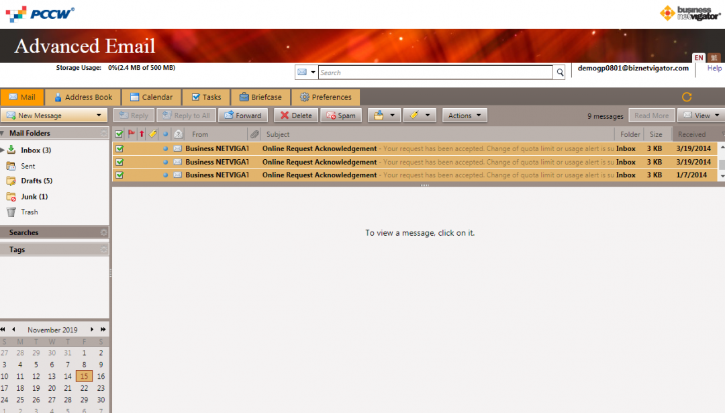The width and height of the screenshot is (725, 413).
Task: Open the View dropdown menu
Action: [x=702, y=115]
